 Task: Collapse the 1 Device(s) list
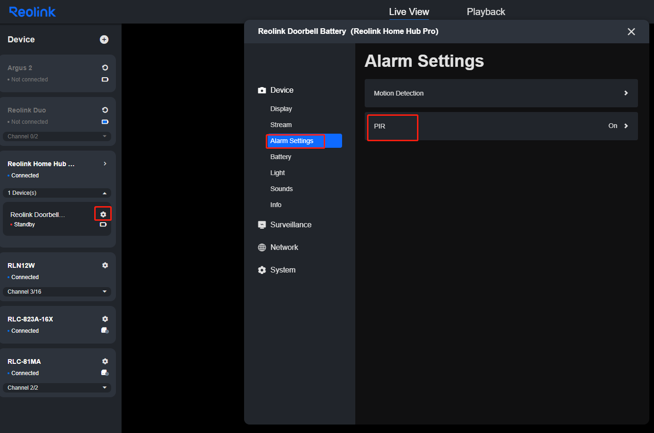pos(57,193)
